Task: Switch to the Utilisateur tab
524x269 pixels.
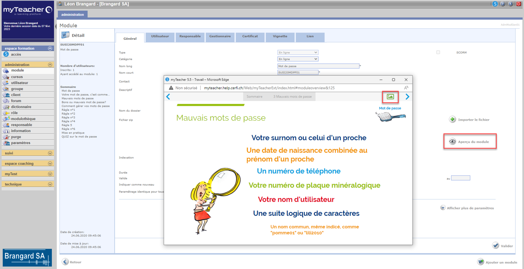Action: pos(160,37)
